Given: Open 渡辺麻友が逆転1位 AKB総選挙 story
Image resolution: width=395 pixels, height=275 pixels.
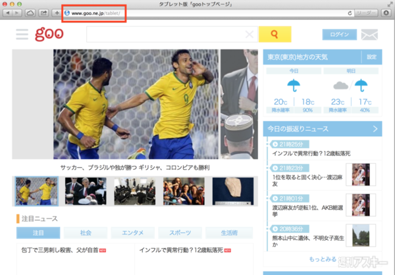Looking at the screenshot, I should (307, 211).
